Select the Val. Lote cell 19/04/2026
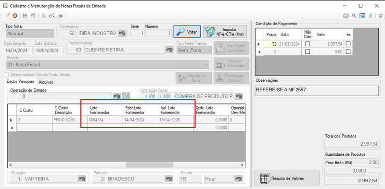Screen dimensions: 385x189 (176, 120)
